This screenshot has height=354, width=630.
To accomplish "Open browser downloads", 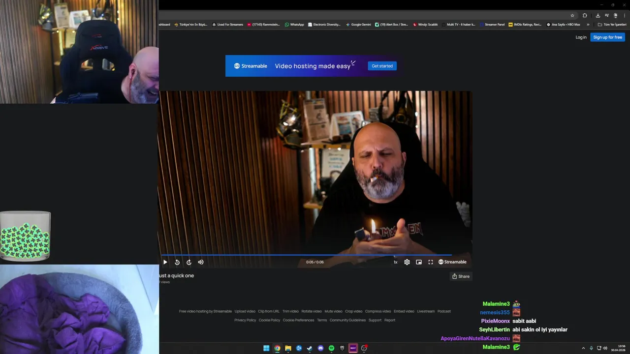I will (598, 15).
